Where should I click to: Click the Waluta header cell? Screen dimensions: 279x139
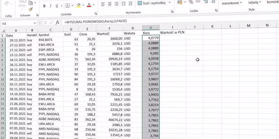click(x=133, y=33)
